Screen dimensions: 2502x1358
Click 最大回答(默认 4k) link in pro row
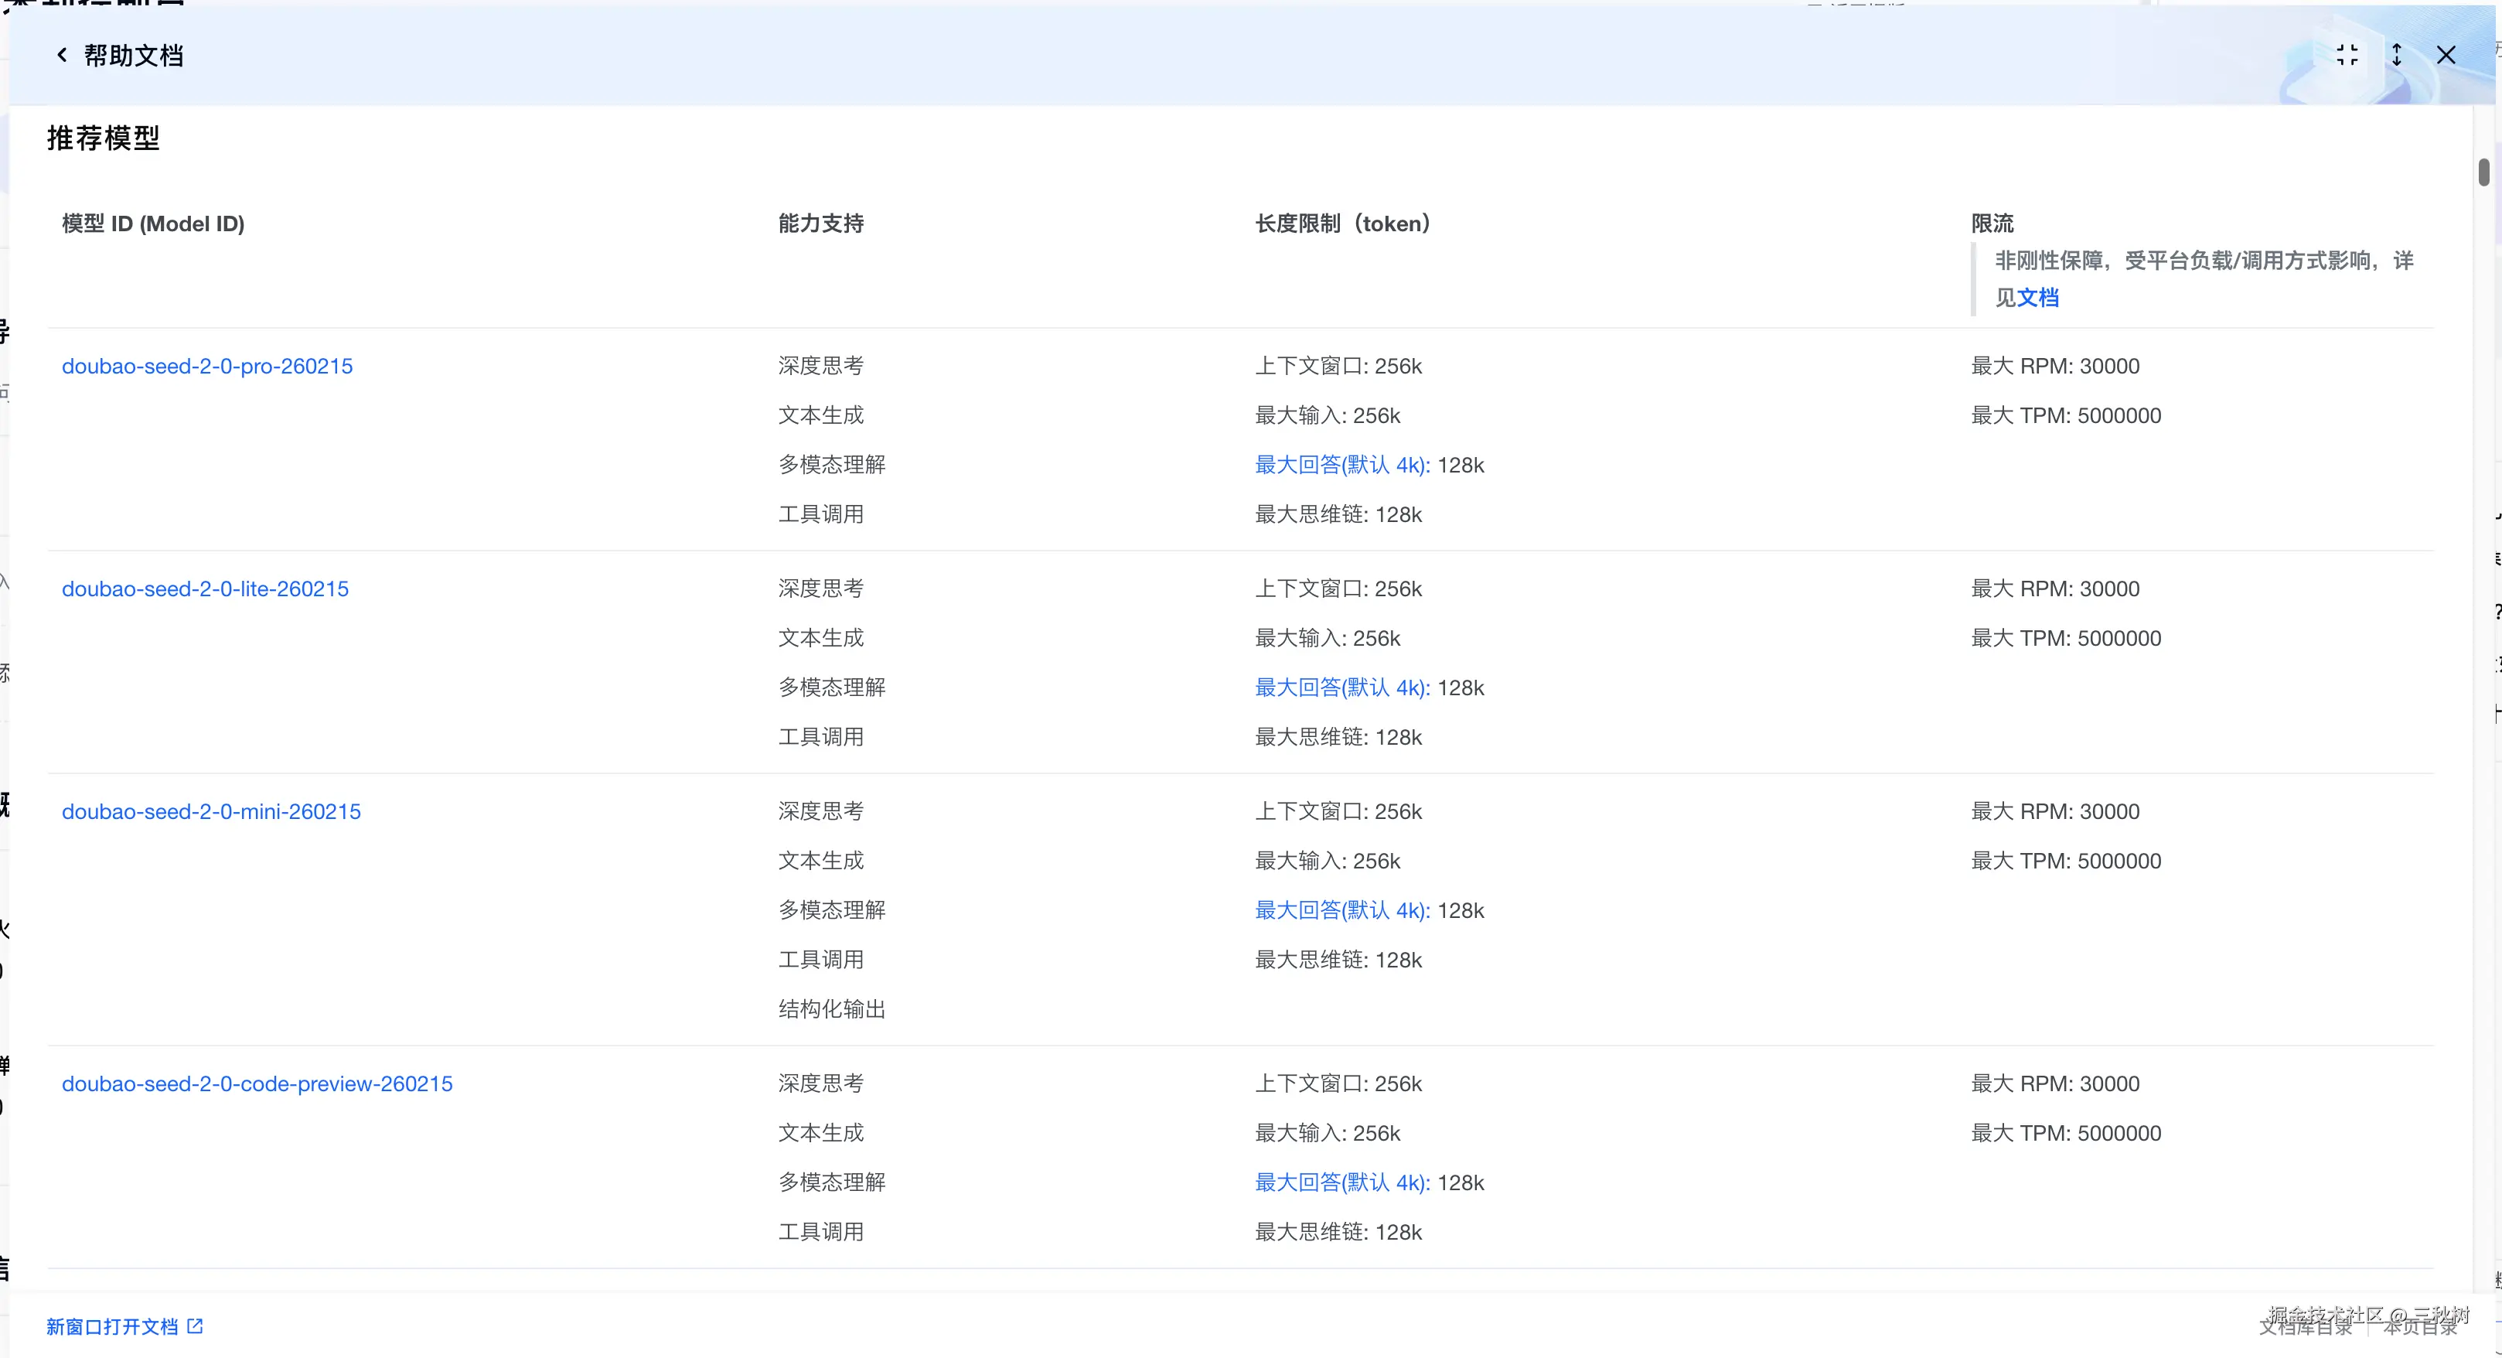(1341, 466)
